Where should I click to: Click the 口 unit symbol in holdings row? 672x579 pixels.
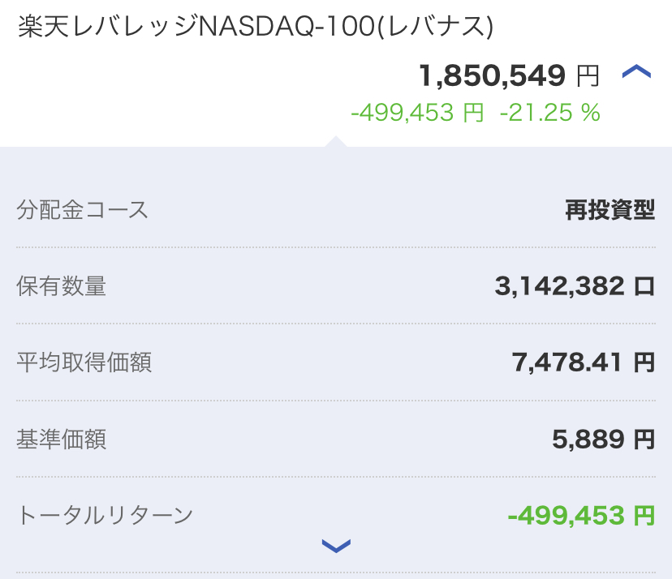click(x=644, y=286)
